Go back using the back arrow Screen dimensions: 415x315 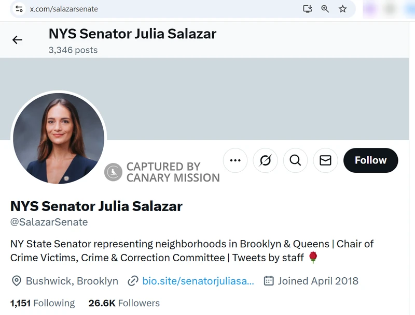pos(18,39)
